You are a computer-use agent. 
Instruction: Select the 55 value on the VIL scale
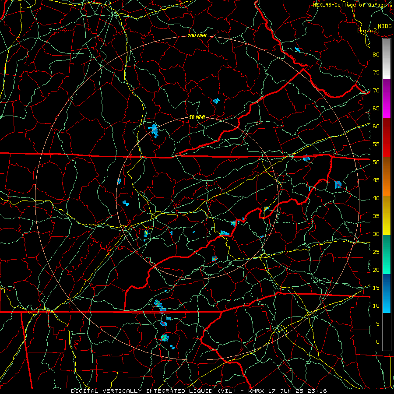[x=376, y=144]
